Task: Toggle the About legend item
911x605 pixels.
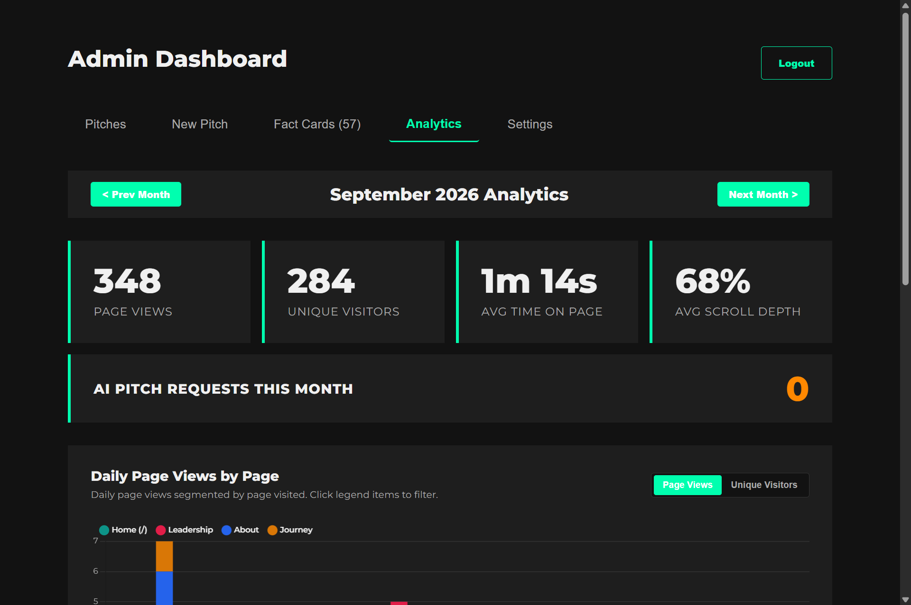Action: click(240, 530)
